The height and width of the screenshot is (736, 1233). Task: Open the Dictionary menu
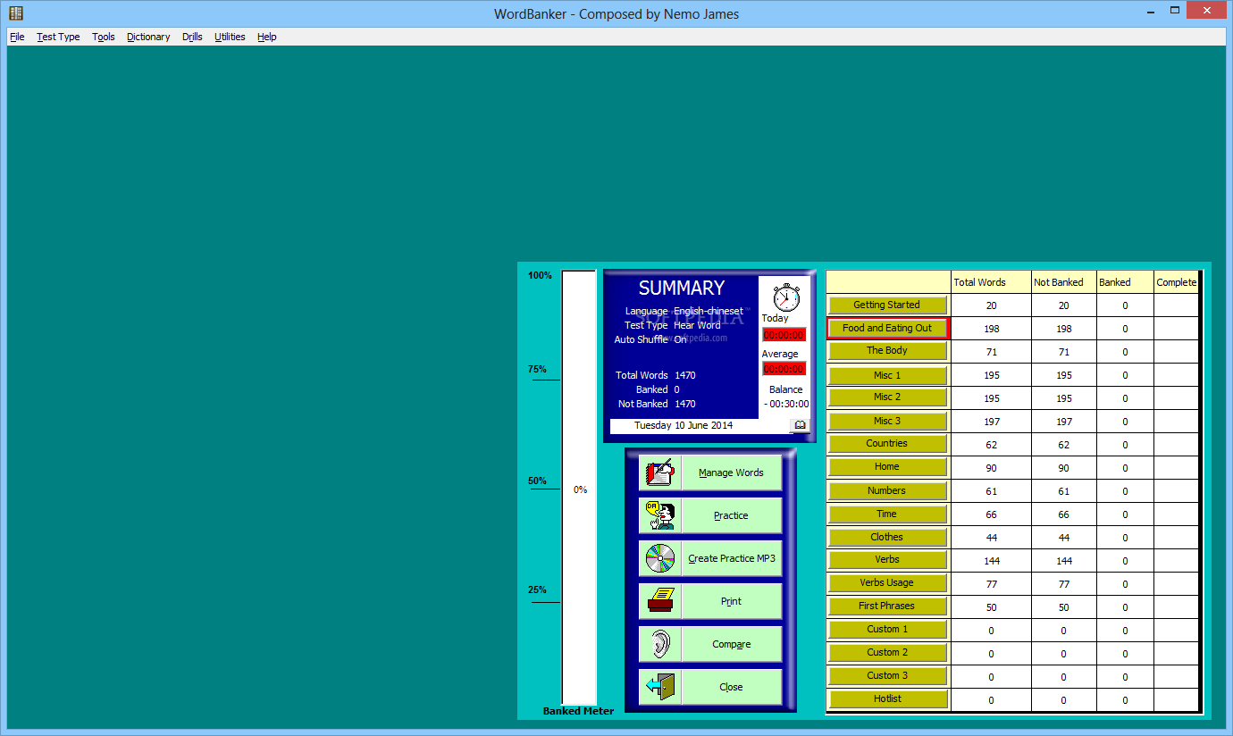pyautogui.click(x=148, y=37)
